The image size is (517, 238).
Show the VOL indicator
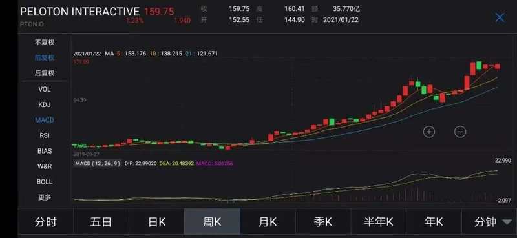point(45,89)
